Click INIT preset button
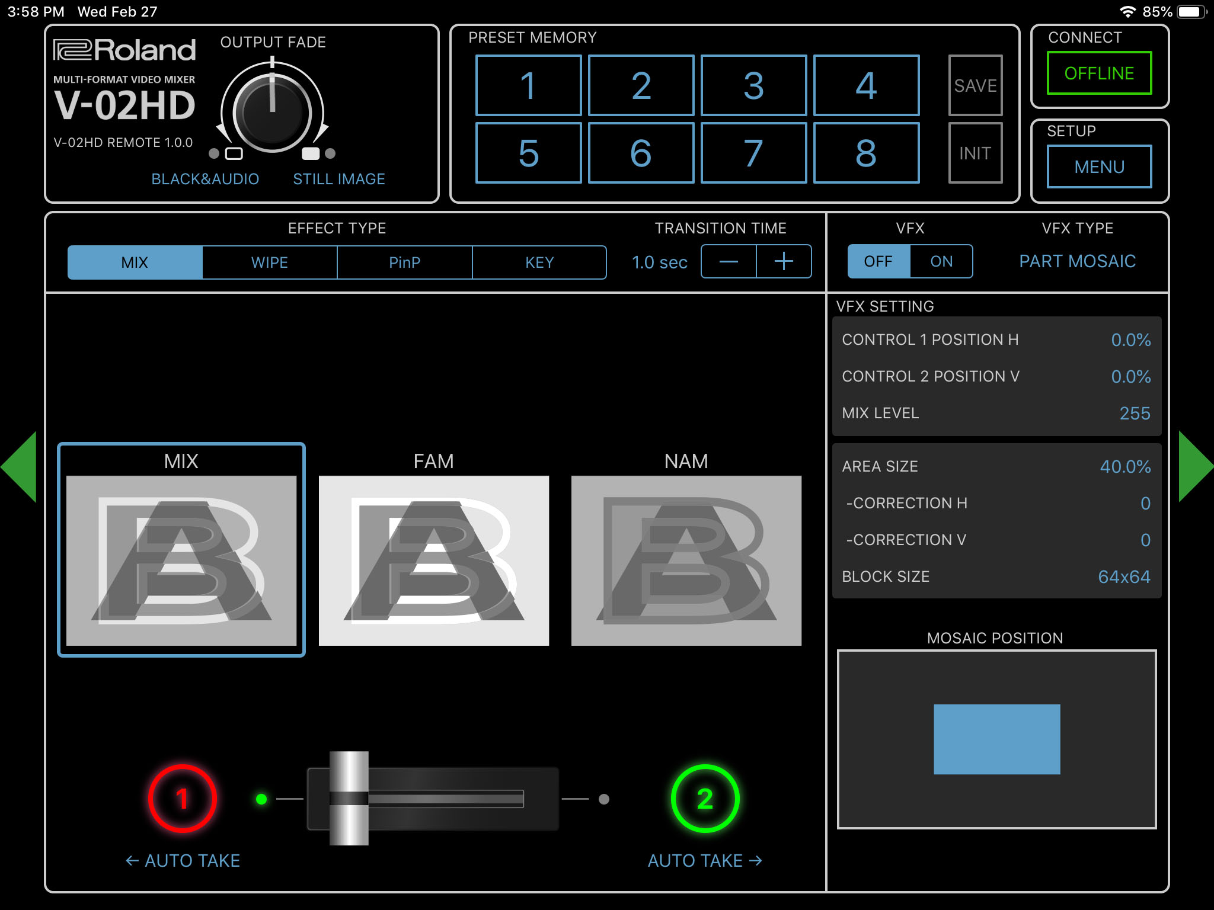This screenshot has height=910, width=1214. click(975, 153)
